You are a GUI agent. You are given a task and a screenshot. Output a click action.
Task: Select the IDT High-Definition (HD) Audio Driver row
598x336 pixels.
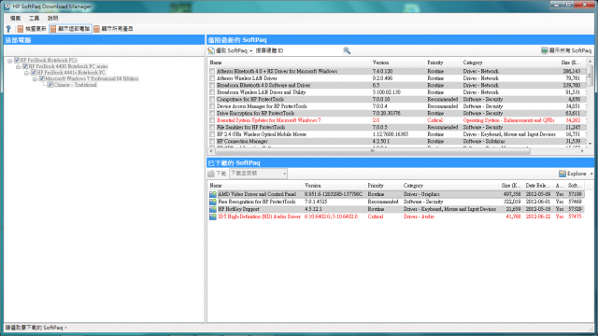tap(396, 217)
